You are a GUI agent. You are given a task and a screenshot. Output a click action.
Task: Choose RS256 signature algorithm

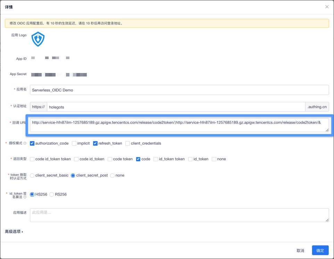point(52,194)
